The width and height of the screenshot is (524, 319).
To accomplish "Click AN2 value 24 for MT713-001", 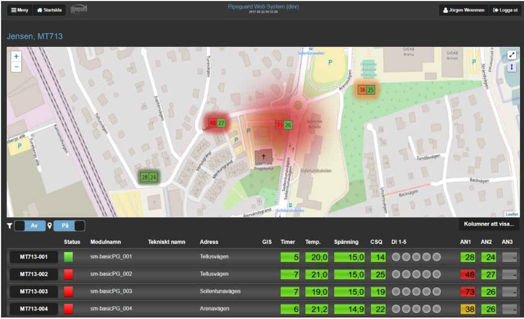I will (489, 257).
